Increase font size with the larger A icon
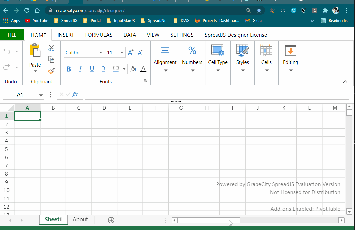355x230 pixels. pos(130,53)
